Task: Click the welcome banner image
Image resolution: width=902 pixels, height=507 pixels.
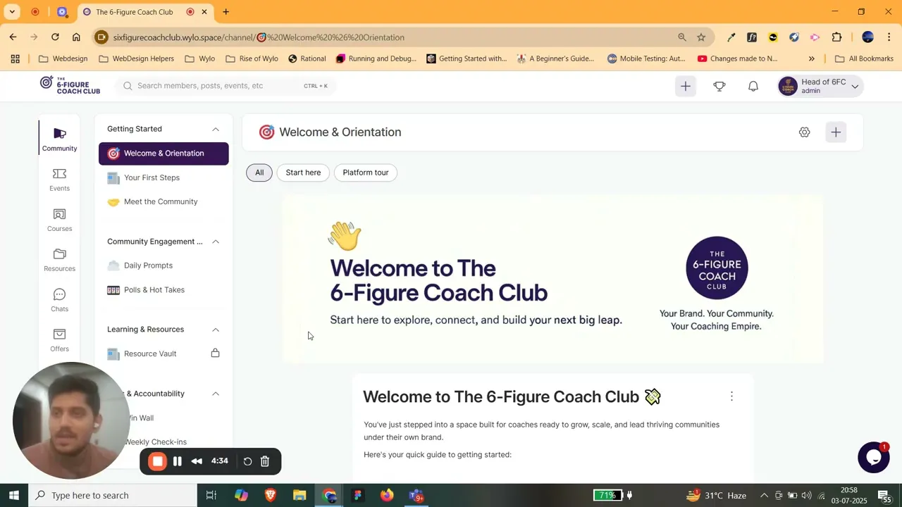Action: (x=553, y=280)
